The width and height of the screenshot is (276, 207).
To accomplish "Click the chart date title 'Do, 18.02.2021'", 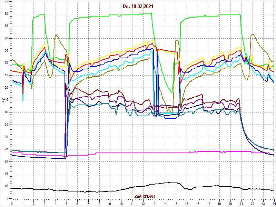I will [x=138, y=7].
